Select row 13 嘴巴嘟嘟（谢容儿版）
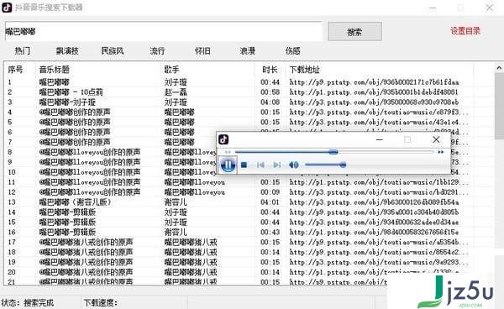 pyautogui.click(x=75, y=202)
